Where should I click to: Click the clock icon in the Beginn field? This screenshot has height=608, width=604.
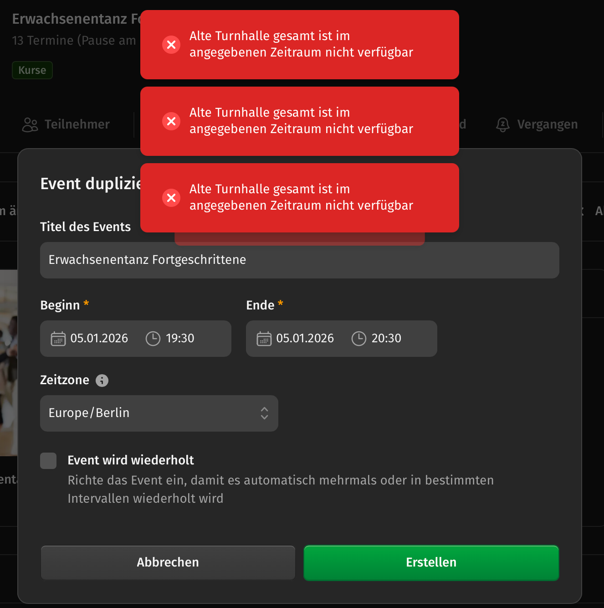[x=153, y=339]
